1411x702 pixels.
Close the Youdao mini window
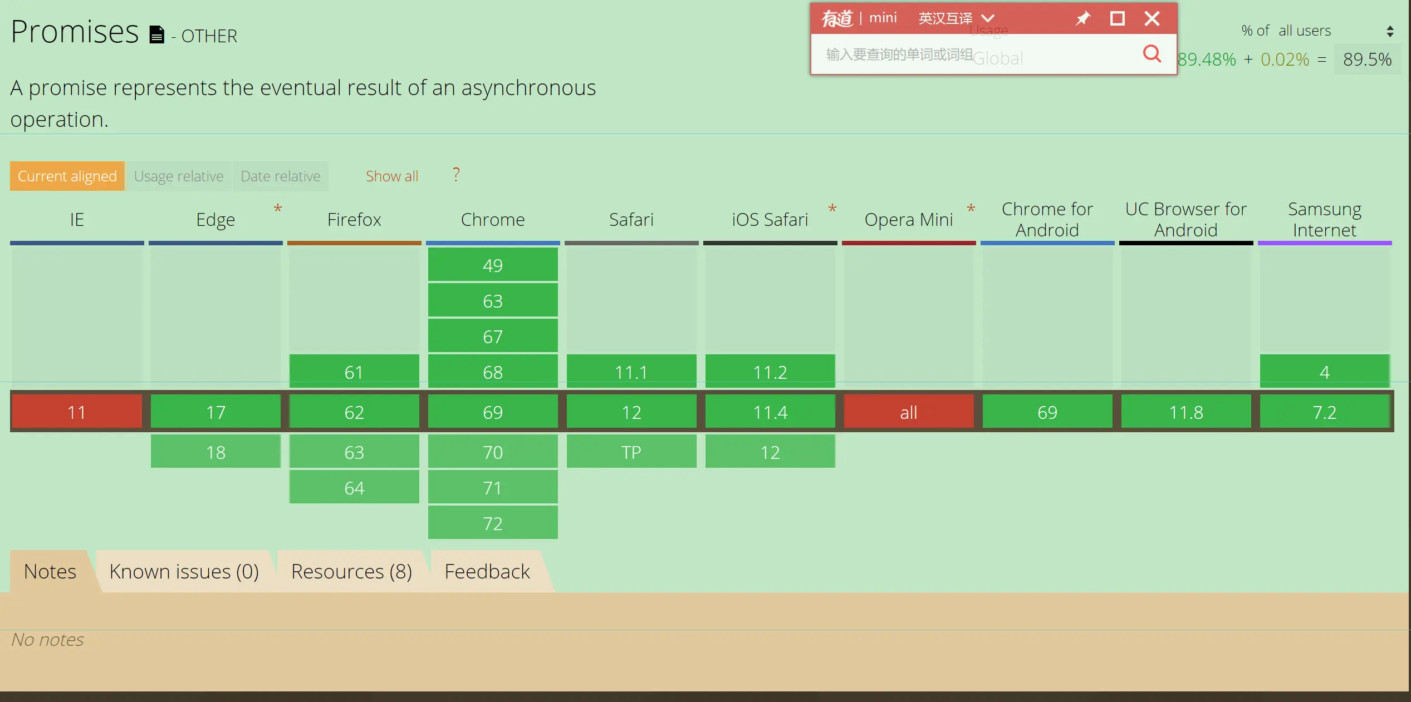[1152, 18]
